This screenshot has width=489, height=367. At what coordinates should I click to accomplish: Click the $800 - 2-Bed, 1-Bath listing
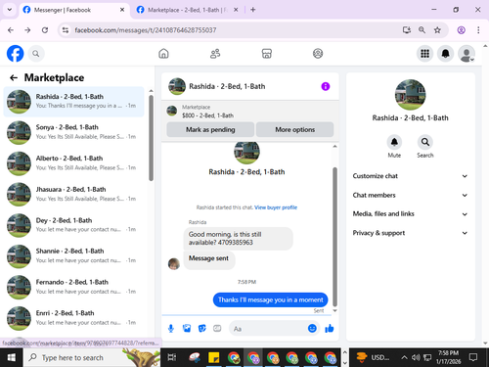pyautogui.click(x=207, y=115)
